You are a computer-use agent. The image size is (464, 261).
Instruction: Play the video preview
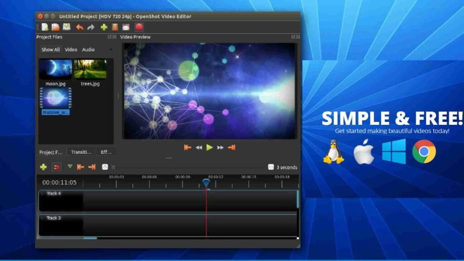(209, 147)
